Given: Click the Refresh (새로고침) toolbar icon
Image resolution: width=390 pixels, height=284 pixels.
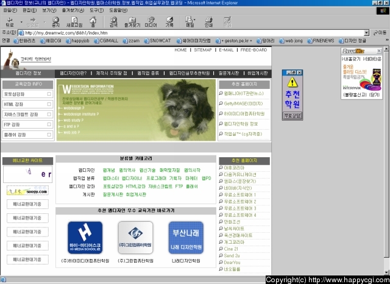Looking at the screenshot, I should click(x=74, y=22).
